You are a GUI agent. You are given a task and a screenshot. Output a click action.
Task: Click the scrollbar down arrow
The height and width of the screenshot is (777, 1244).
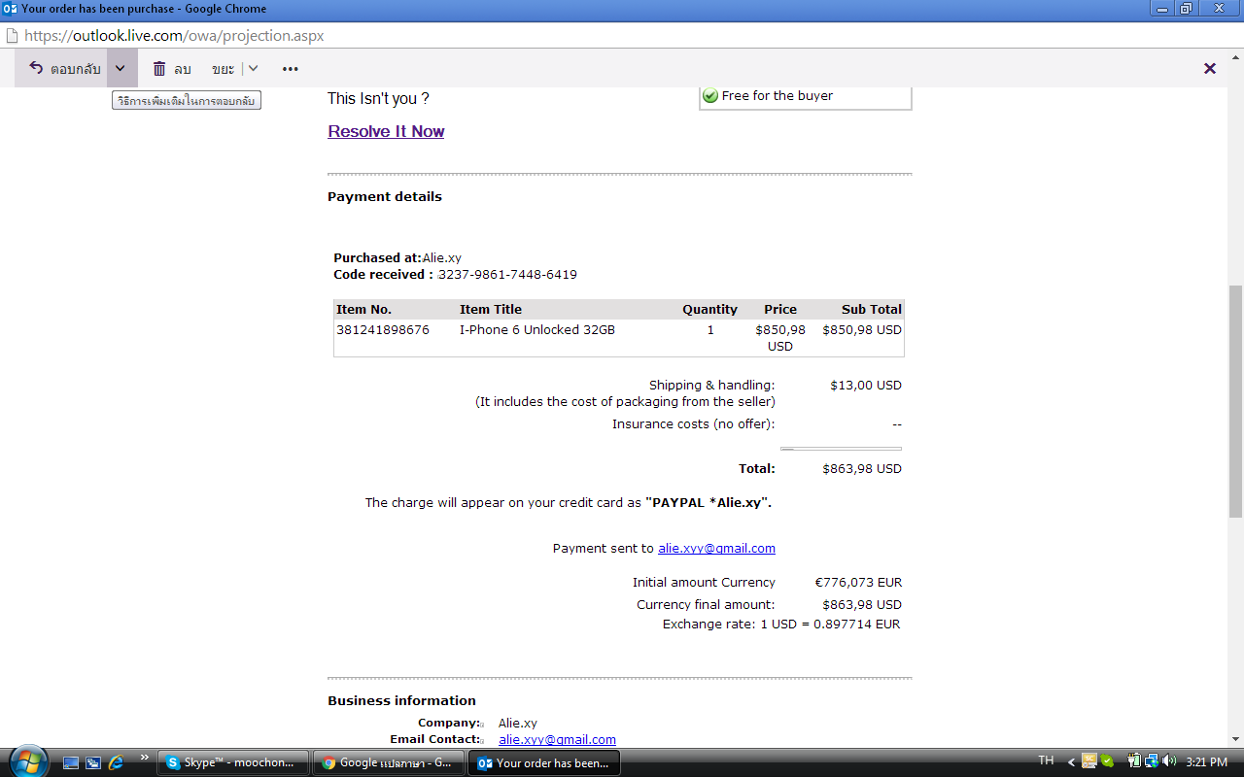pos(1235,738)
